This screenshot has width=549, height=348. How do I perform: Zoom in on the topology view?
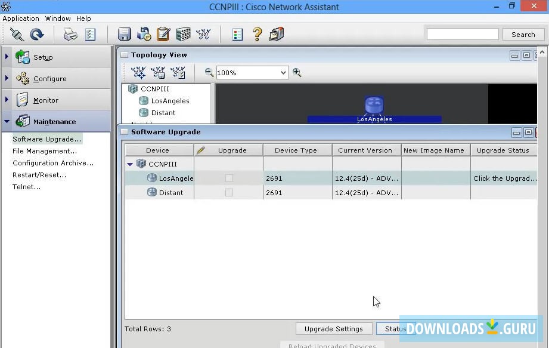(297, 73)
